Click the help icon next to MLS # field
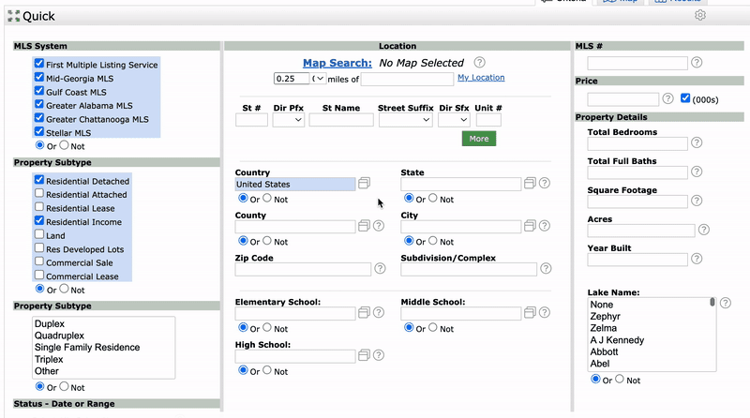This screenshot has width=750, height=418. coord(697,62)
